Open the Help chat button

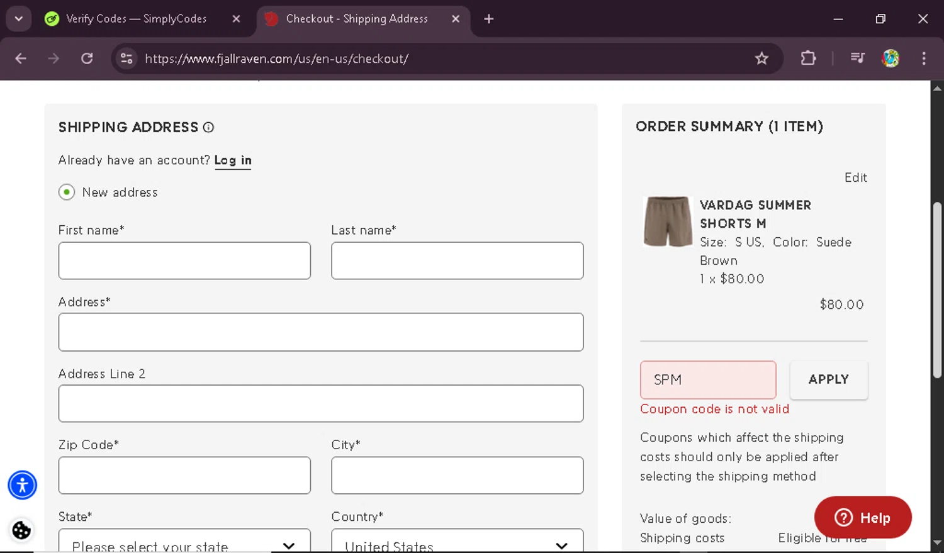coord(863,517)
